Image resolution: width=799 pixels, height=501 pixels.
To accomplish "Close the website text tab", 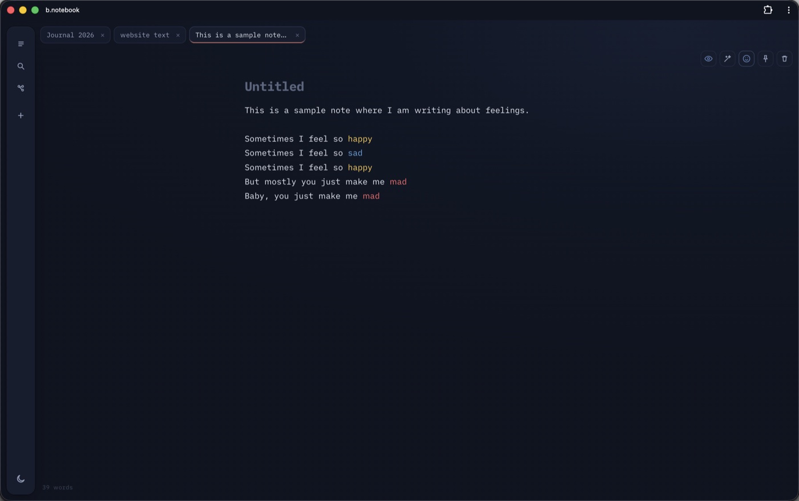I will [178, 35].
